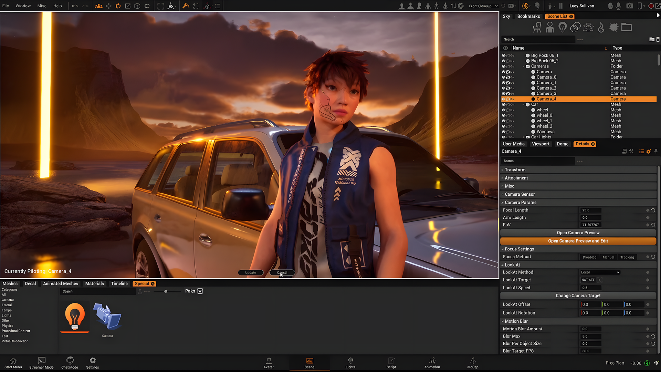Click the cube icon in toolbar
Viewport: 661px width, 372px height.
point(137,6)
